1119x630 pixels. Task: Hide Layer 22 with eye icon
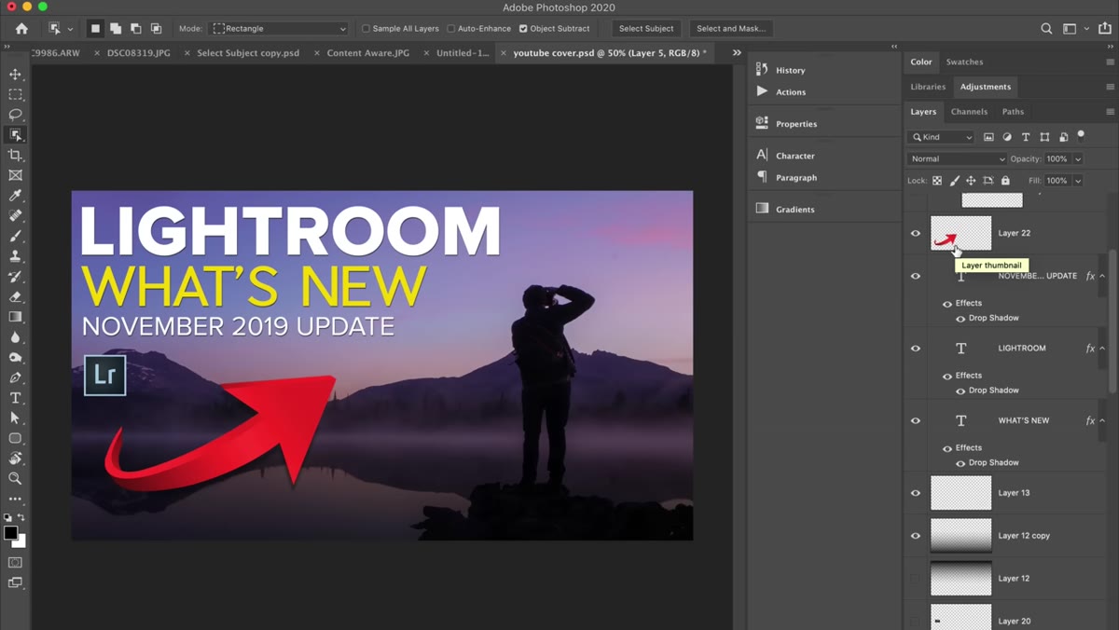(x=915, y=233)
